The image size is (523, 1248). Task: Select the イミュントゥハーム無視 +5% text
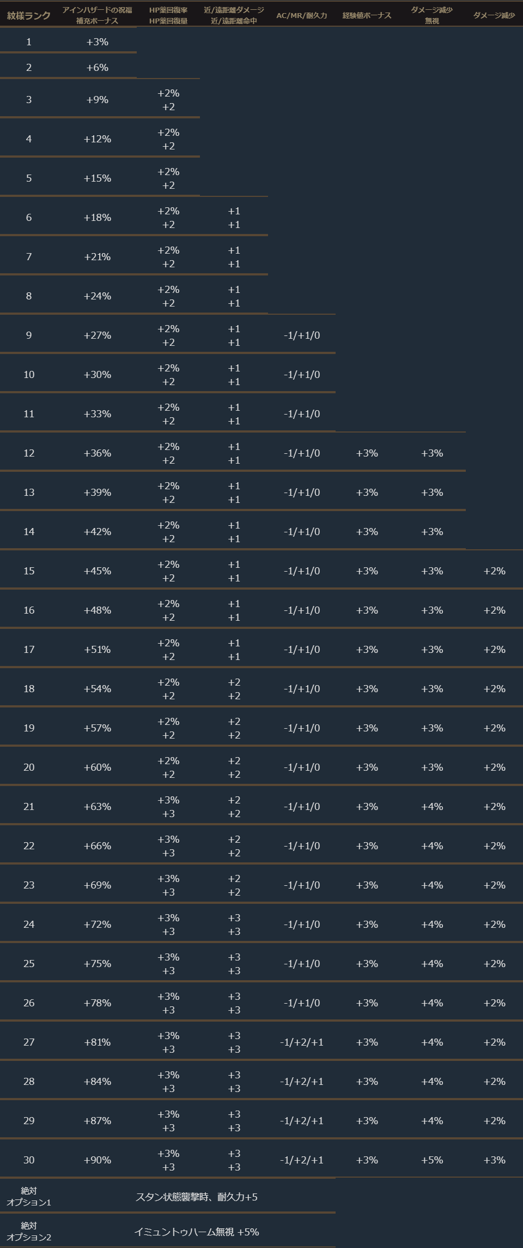[196, 1232]
